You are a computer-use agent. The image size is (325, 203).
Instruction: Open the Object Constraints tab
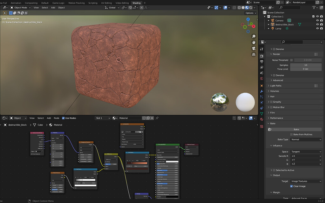(x=261, y=108)
